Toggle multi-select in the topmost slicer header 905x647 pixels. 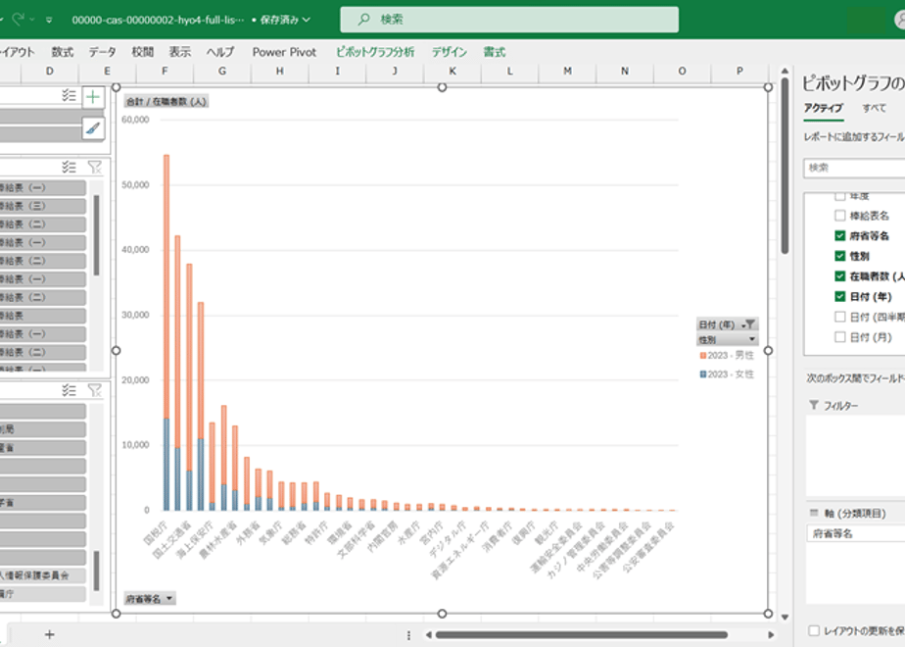click(69, 96)
